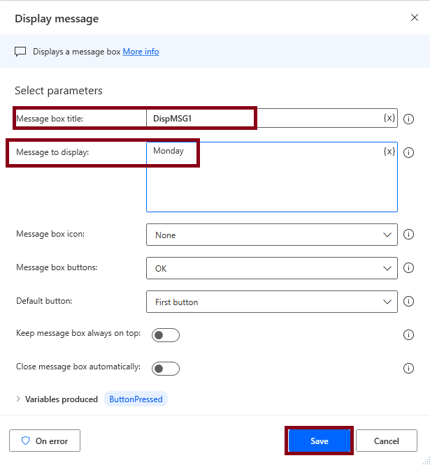The image size is (430, 465).
Task: Click info icon for always on top
Action: (x=409, y=335)
